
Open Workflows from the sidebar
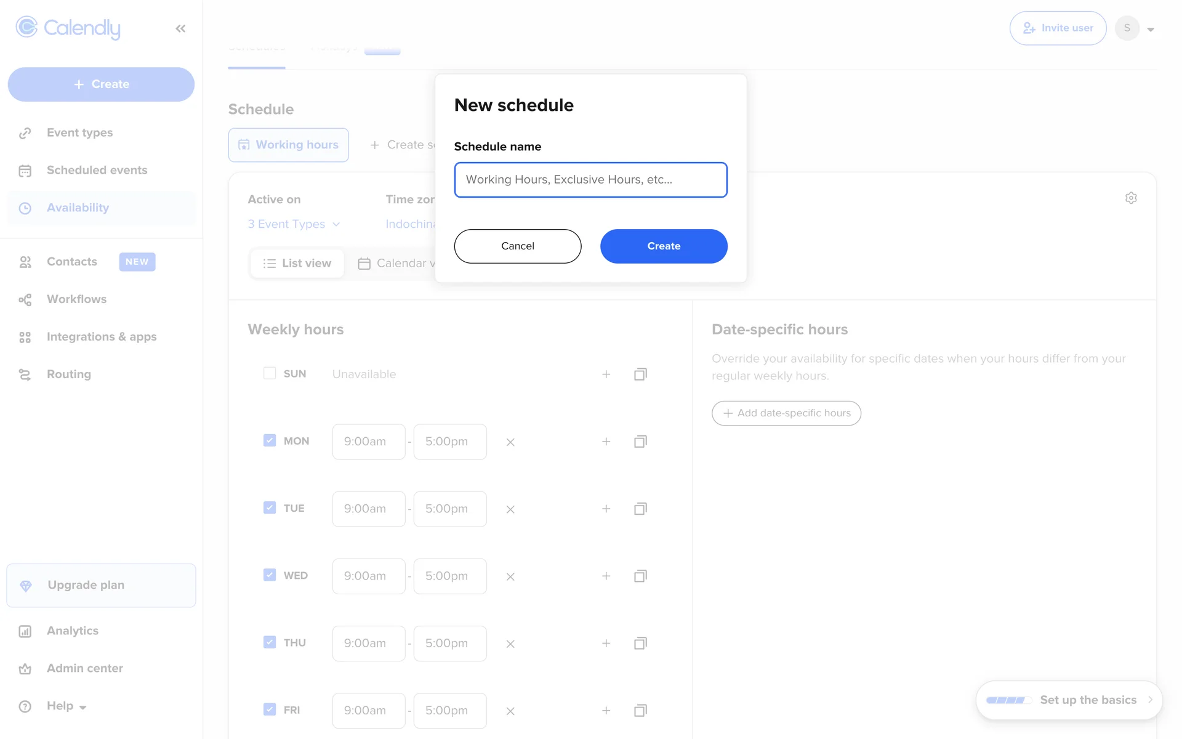coord(76,299)
